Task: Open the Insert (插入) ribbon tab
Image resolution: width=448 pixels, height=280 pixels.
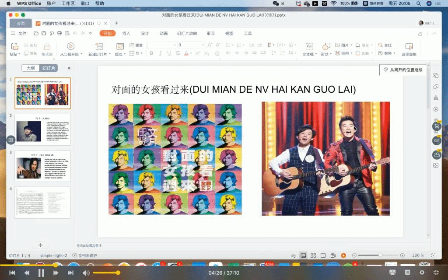Action: pos(126,33)
